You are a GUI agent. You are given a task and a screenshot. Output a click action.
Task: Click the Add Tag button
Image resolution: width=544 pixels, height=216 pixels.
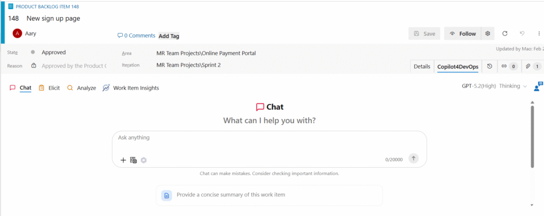click(169, 36)
